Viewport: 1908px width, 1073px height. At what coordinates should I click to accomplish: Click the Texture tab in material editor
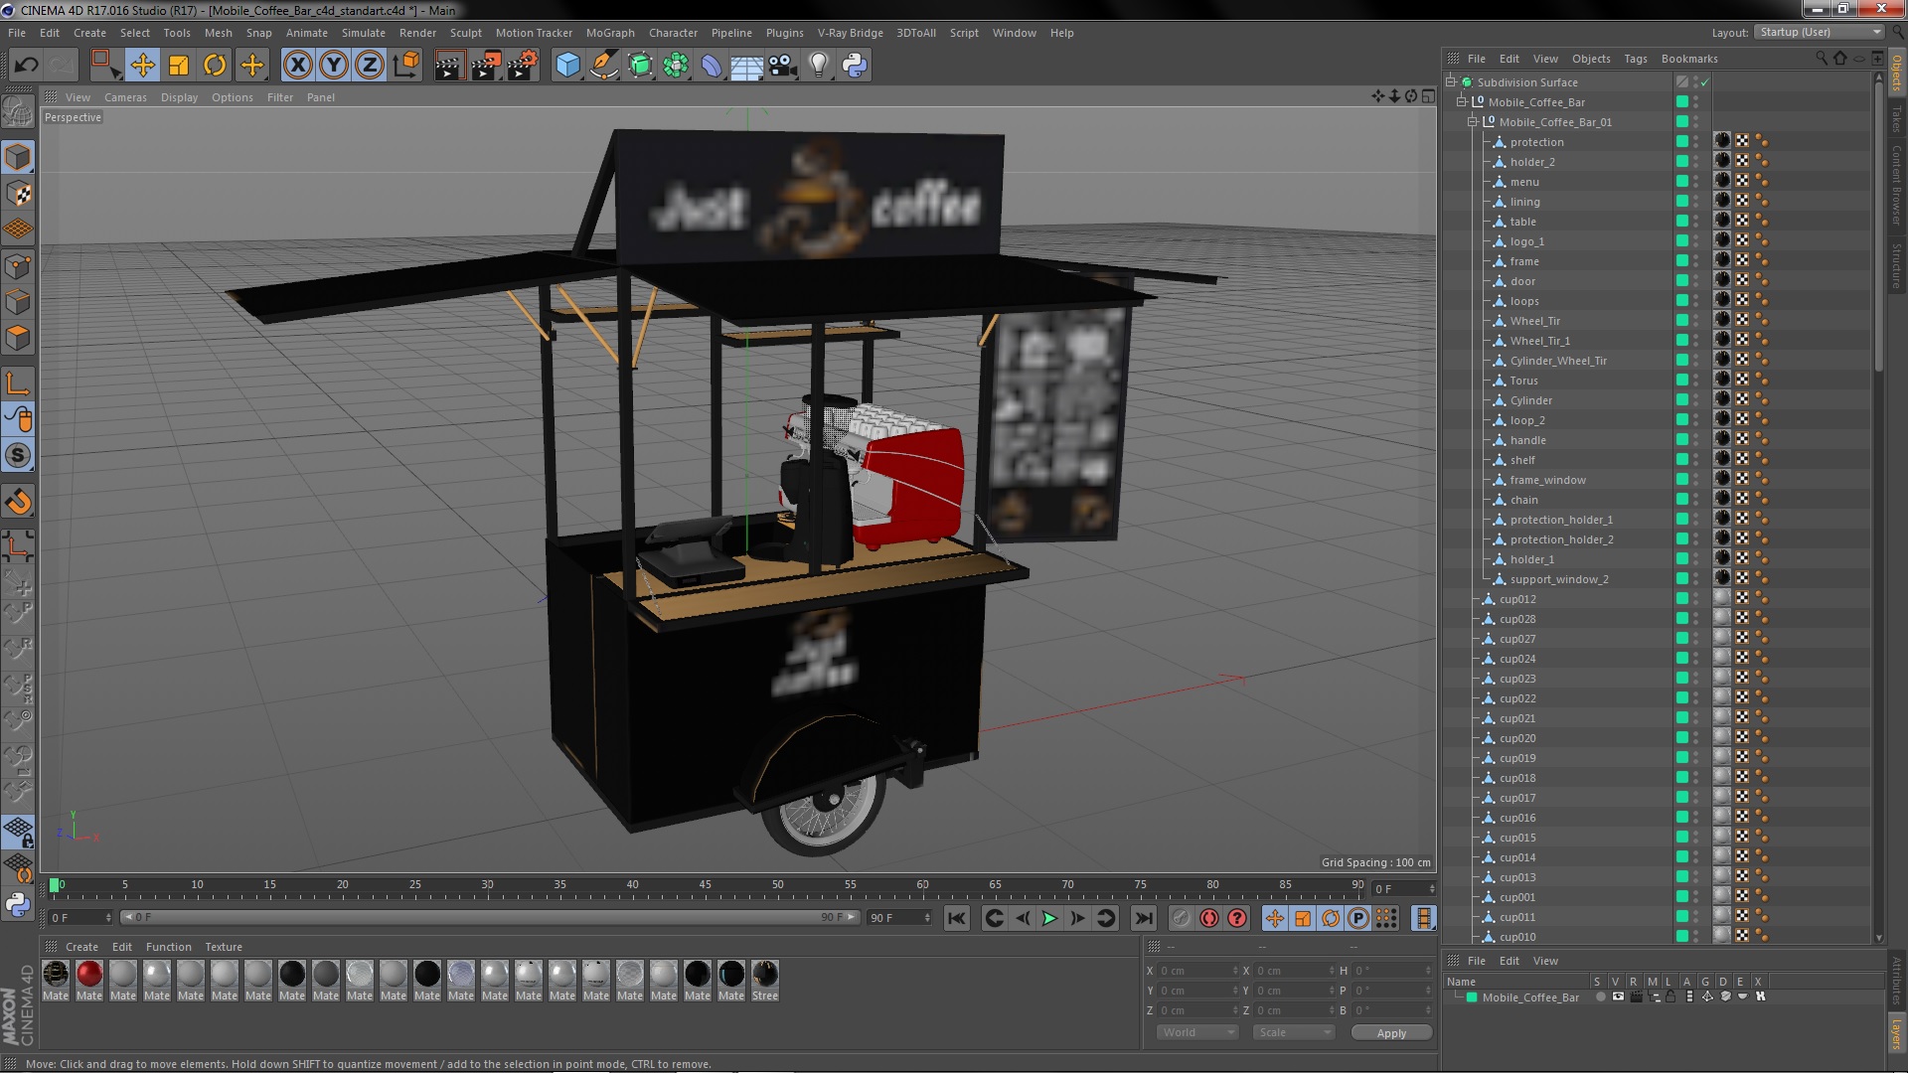click(221, 946)
